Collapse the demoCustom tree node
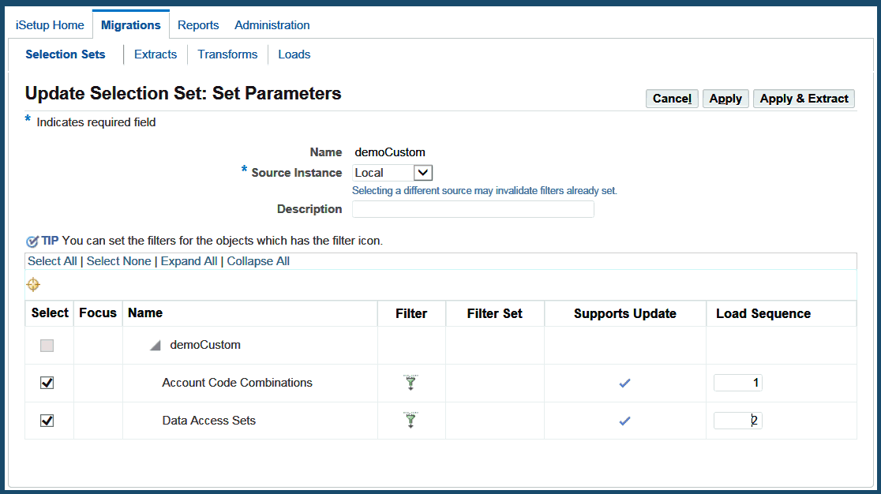 tap(156, 346)
